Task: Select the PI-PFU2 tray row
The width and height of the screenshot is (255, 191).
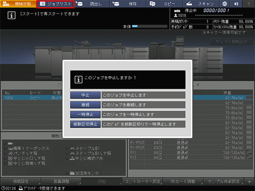Action: 191,143
